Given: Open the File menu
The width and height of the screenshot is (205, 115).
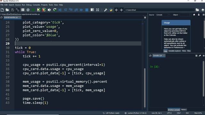Looking at the screenshot, I should coord(2,5).
